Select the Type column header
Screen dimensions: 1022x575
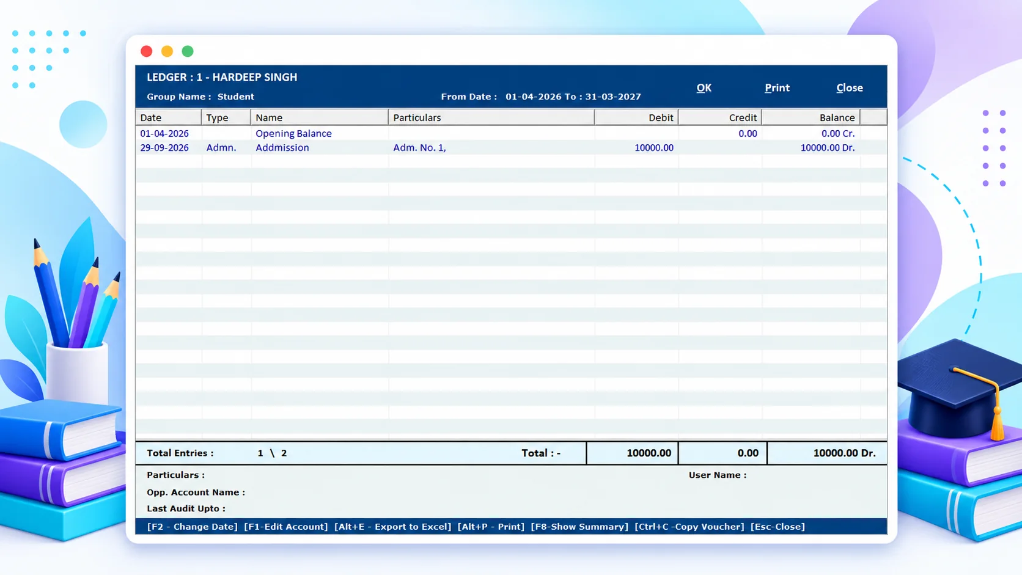click(x=226, y=117)
